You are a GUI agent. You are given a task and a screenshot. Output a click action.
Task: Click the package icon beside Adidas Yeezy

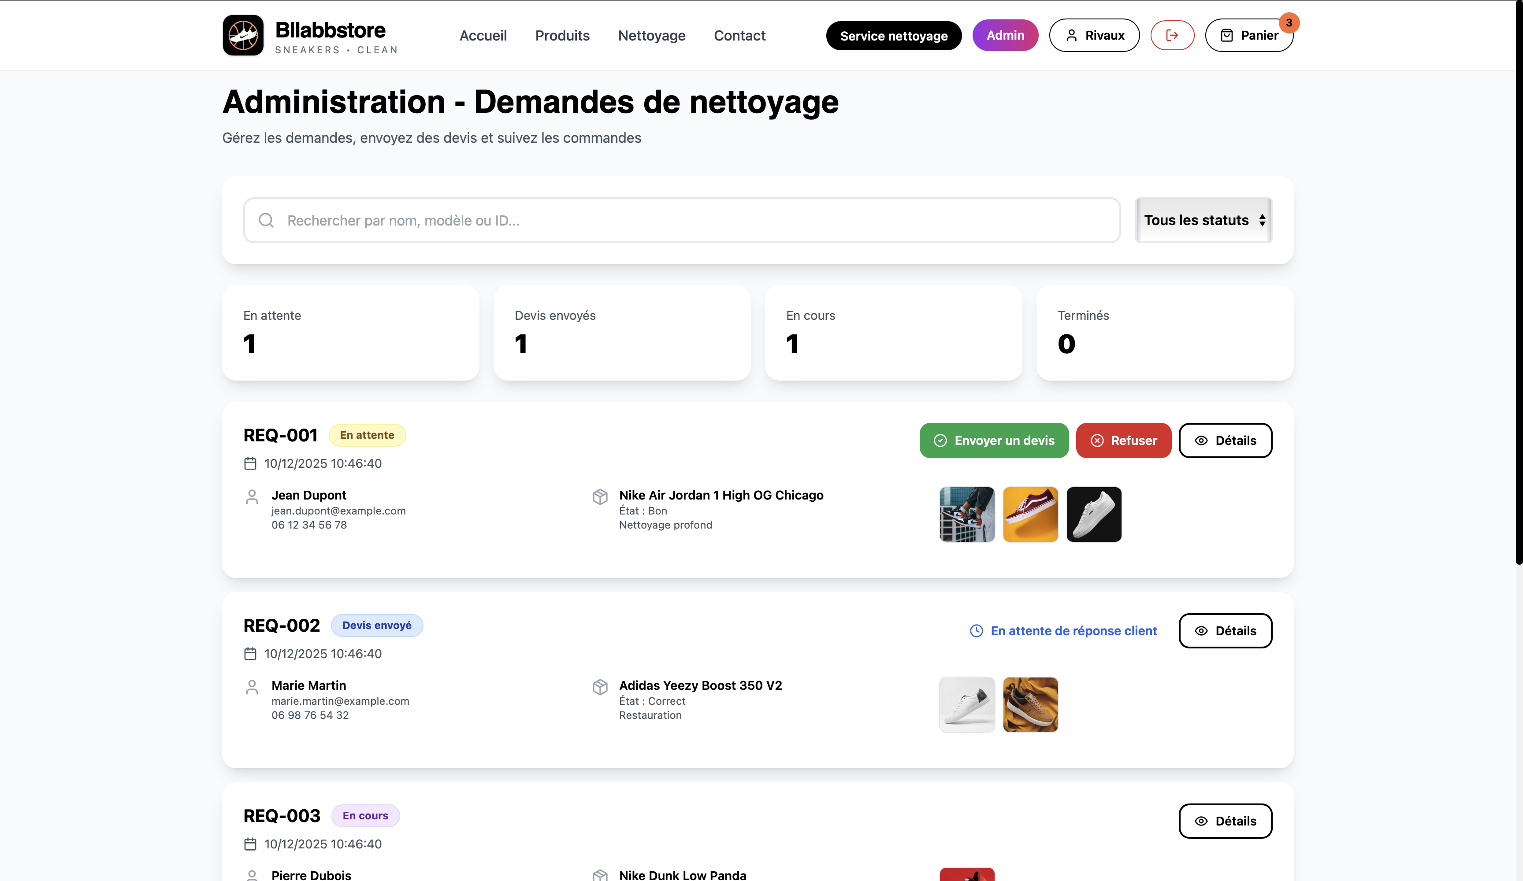click(x=599, y=686)
